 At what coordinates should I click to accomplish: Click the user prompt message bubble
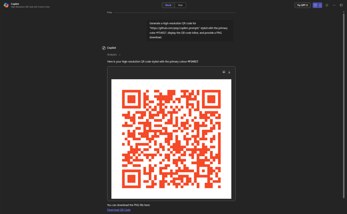pyautogui.click(x=190, y=30)
